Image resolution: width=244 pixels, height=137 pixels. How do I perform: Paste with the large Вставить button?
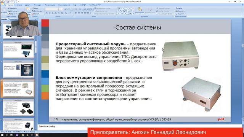[x=4, y=11]
